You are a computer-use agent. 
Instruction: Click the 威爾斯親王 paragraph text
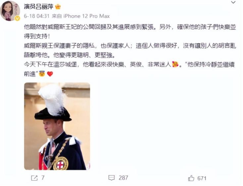(x=130, y=50)
